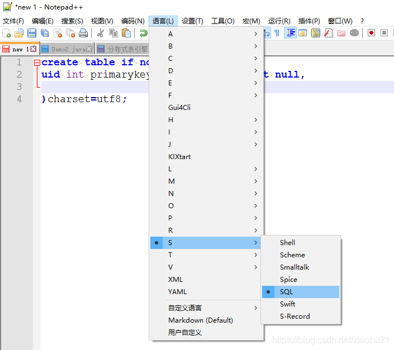This screenshot has width=394, height=350.
Task: Open the ? help menu
Action: 362,21
